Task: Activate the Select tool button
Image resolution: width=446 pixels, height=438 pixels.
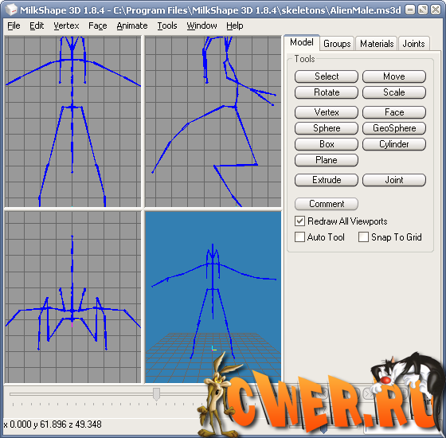Action: (x=327, y=76)
